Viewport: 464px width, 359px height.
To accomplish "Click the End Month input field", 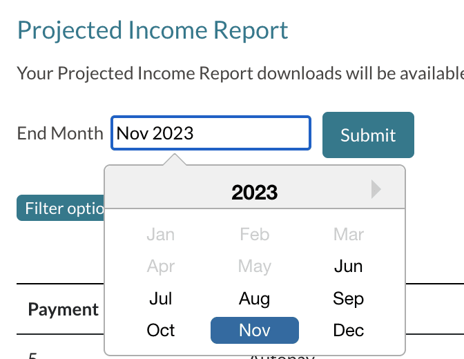I will (x=211, y=133).
